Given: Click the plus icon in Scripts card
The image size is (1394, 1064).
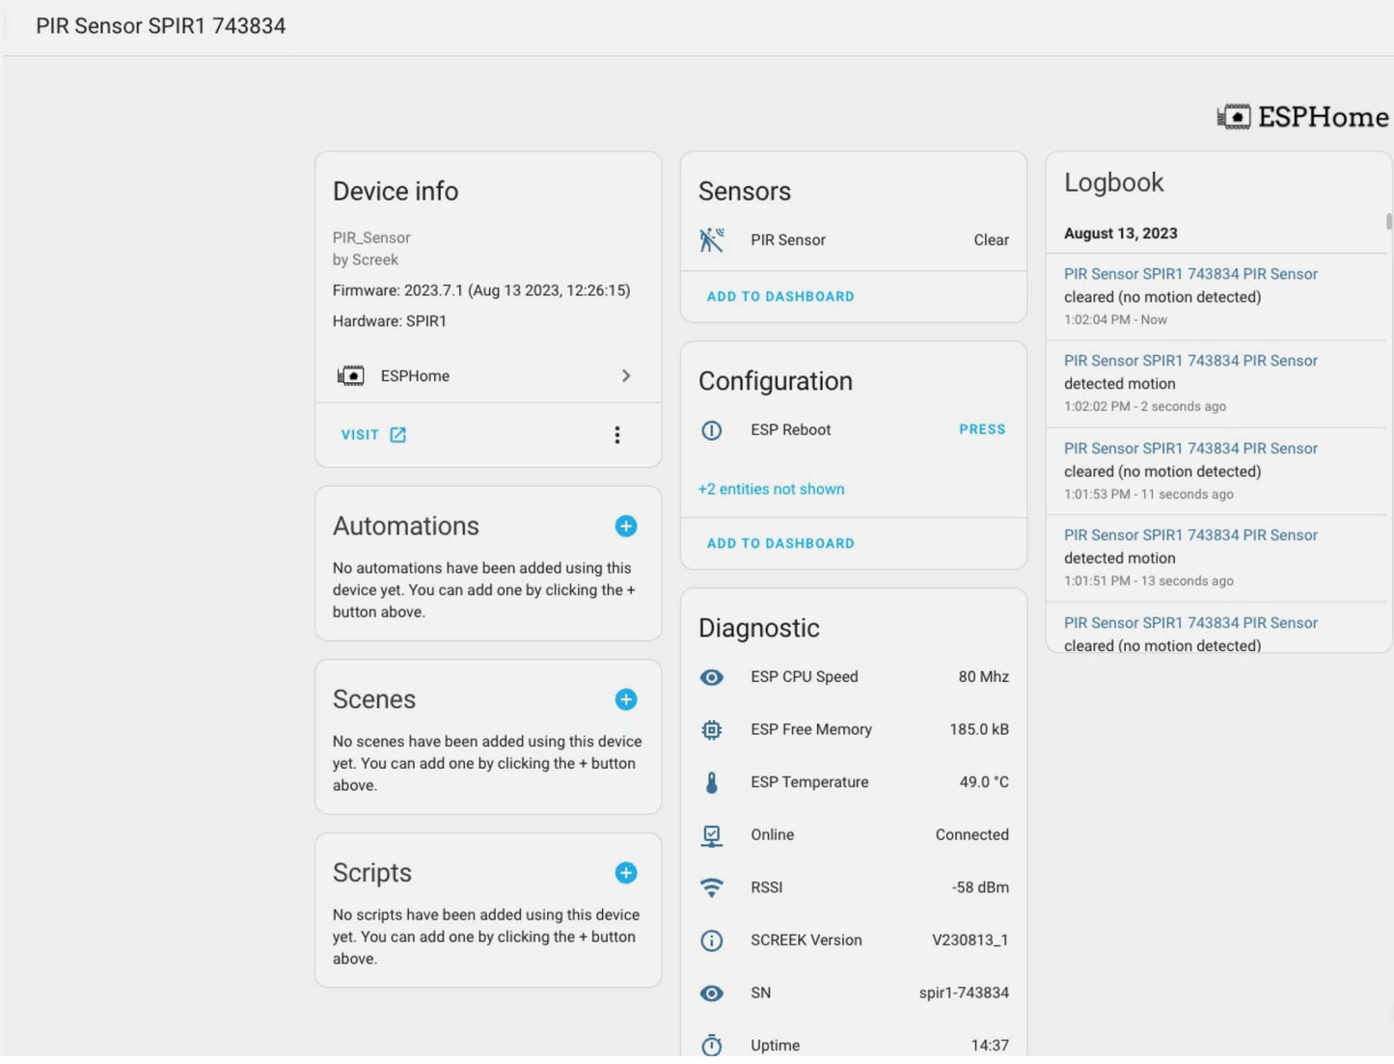Looking at the screenshot, I should point(625,873).
